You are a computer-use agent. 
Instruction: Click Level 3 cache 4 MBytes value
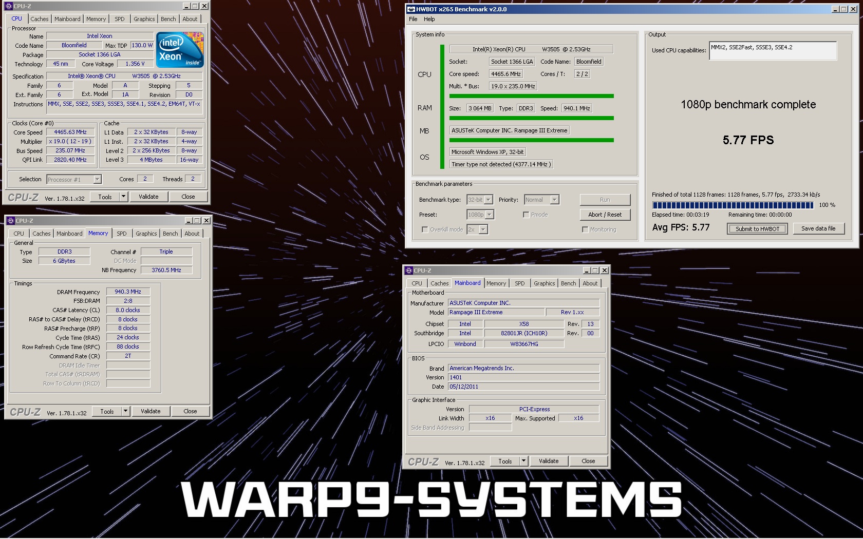tap(152, 160)
